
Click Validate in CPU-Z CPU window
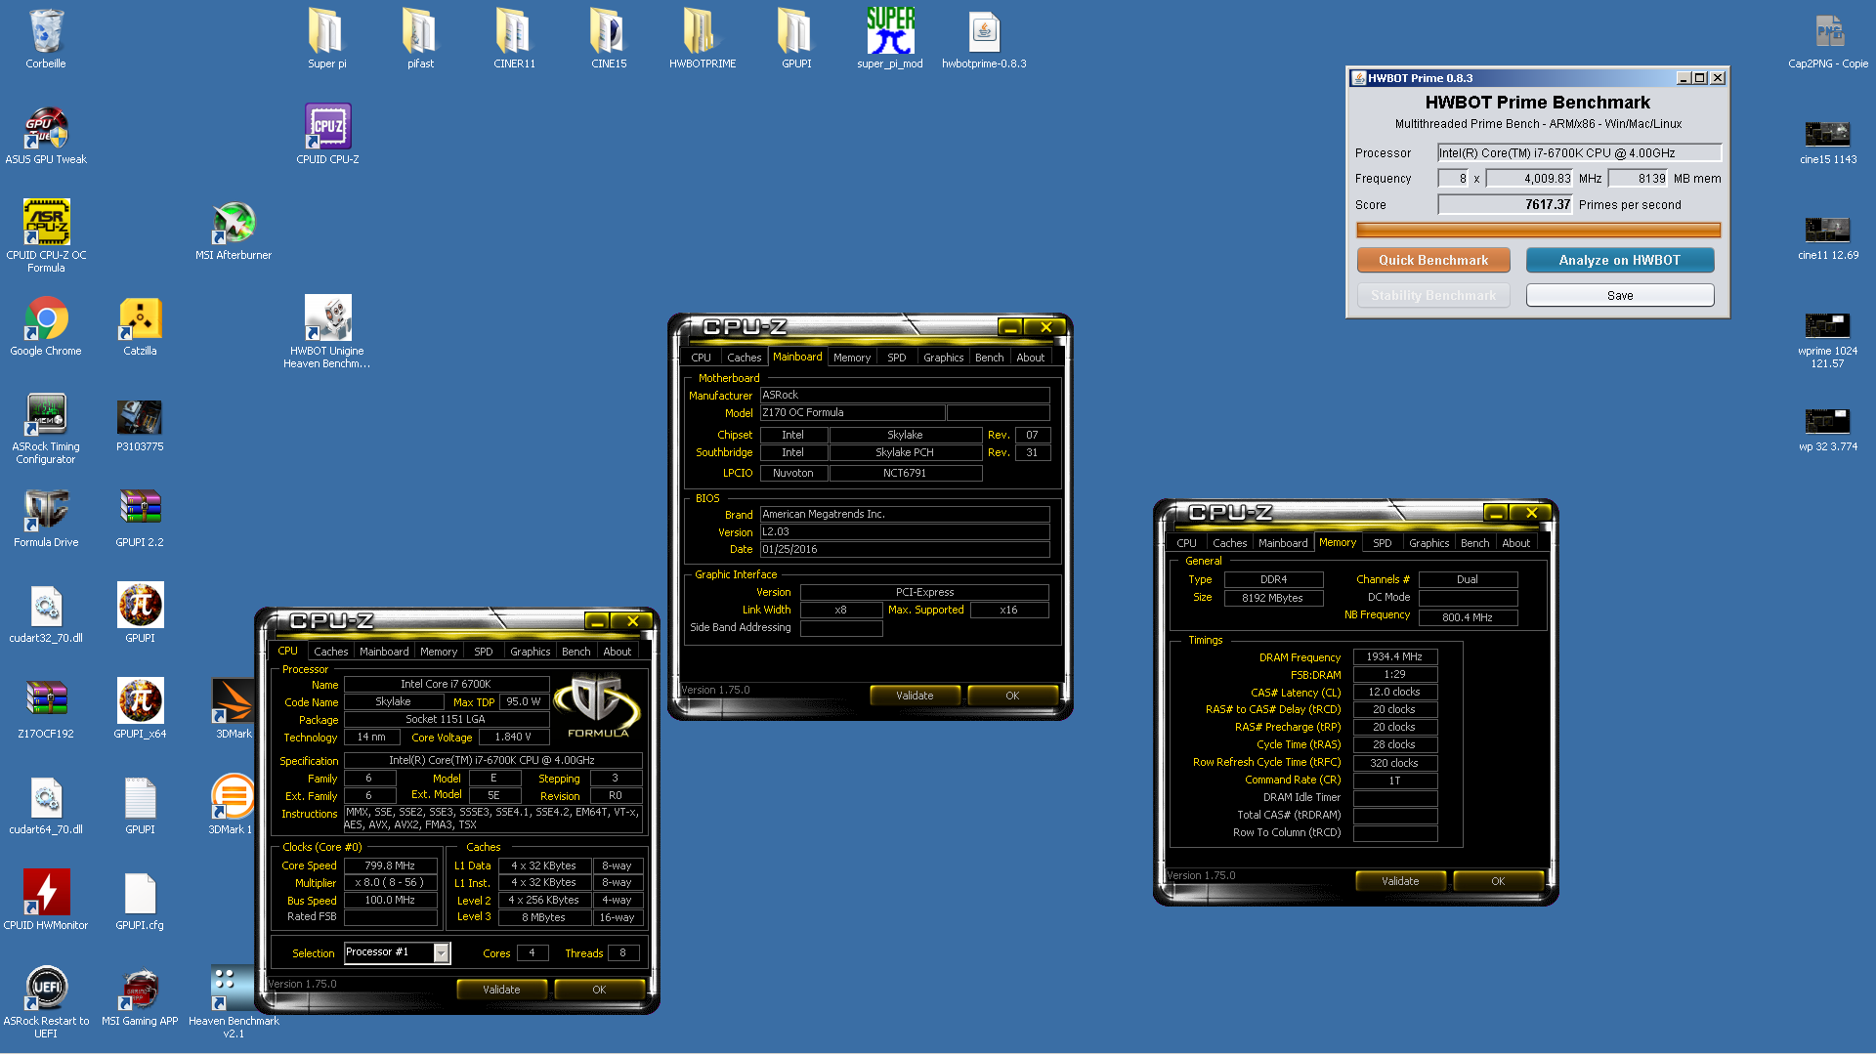pos(501,990)
